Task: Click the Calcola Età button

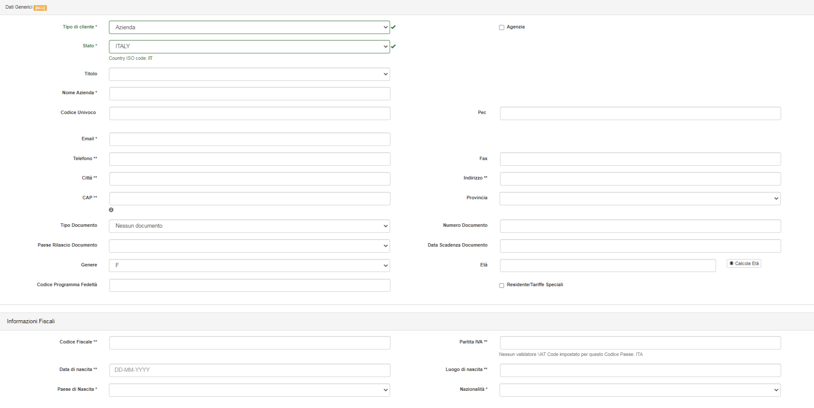Action: (x=744, y=263)
